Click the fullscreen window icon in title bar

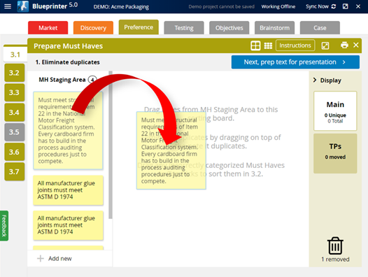(345, 6)
